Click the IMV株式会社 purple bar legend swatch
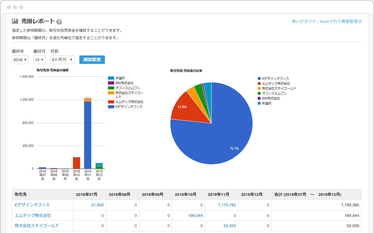Viewport: 374px width, 233px height. (x=111, y=83)
